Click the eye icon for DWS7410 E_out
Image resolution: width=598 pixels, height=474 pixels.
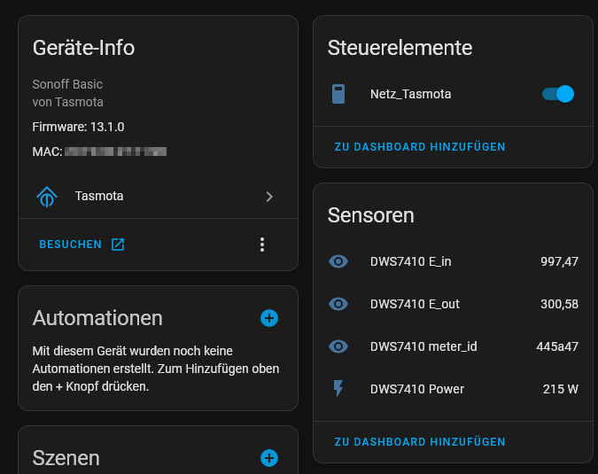338,304
